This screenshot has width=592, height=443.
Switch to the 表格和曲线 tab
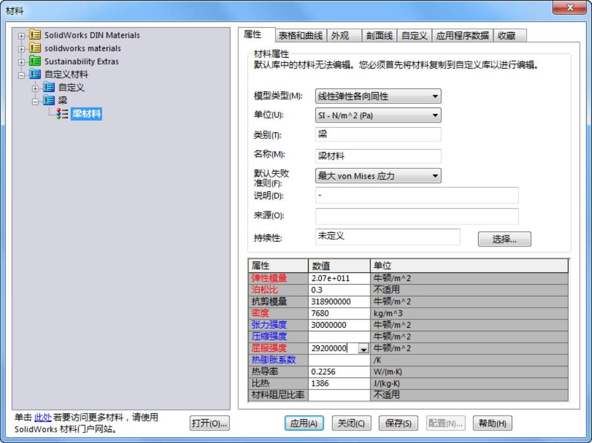pos(301,36)
